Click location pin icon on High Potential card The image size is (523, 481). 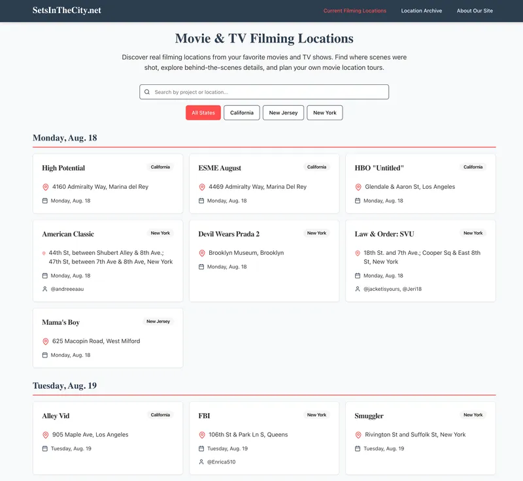pos(46,187)
